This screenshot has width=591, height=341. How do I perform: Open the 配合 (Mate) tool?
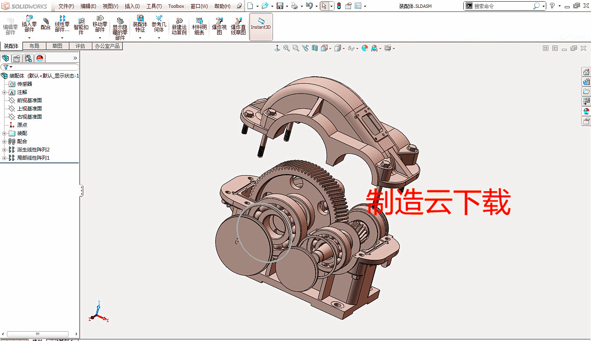tap(45, 23)
